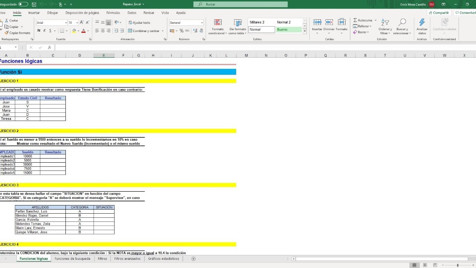Open the fill color dropdown arrow
Viewport: 476px width, 268px height.
coord(78,31)
